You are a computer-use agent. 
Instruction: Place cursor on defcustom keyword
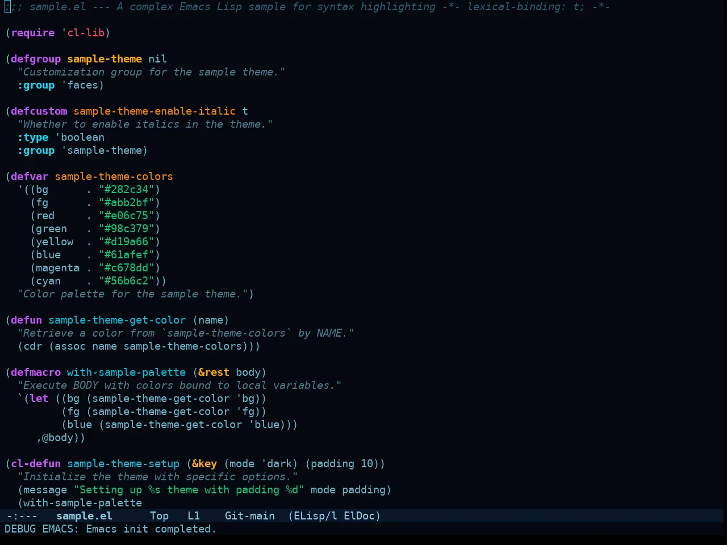click(x=39, y=111)
